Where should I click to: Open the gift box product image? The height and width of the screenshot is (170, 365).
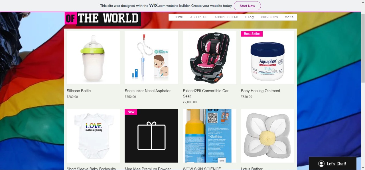[151, 136]
